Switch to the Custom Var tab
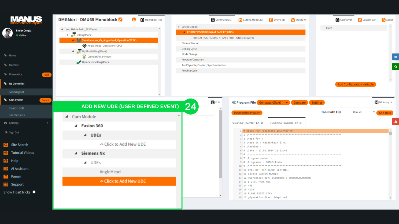This screenshot has width=399, height=224. [367, 20]
